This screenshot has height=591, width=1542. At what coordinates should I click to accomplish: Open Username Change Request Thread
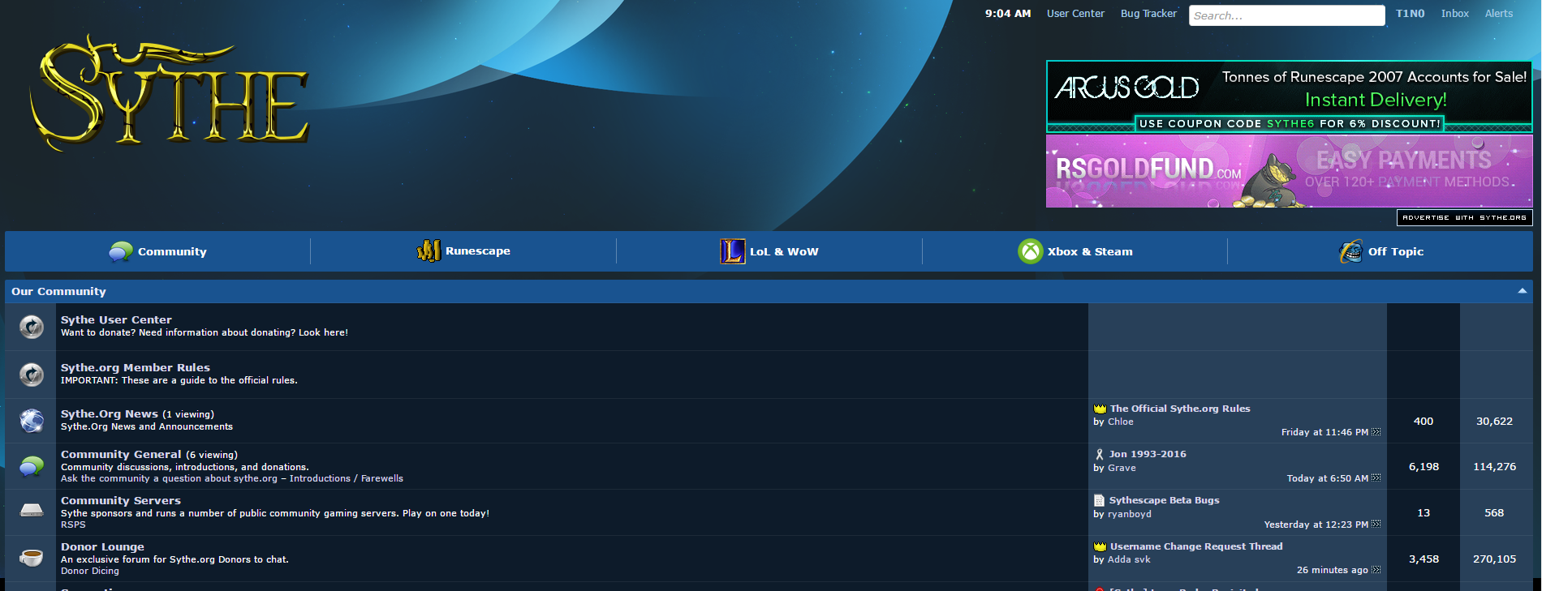[x=1195, y=546]
